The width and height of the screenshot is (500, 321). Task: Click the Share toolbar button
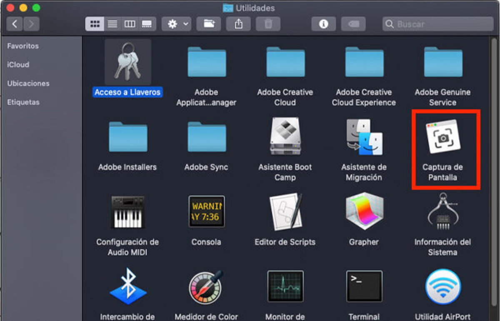pos(238,24)
